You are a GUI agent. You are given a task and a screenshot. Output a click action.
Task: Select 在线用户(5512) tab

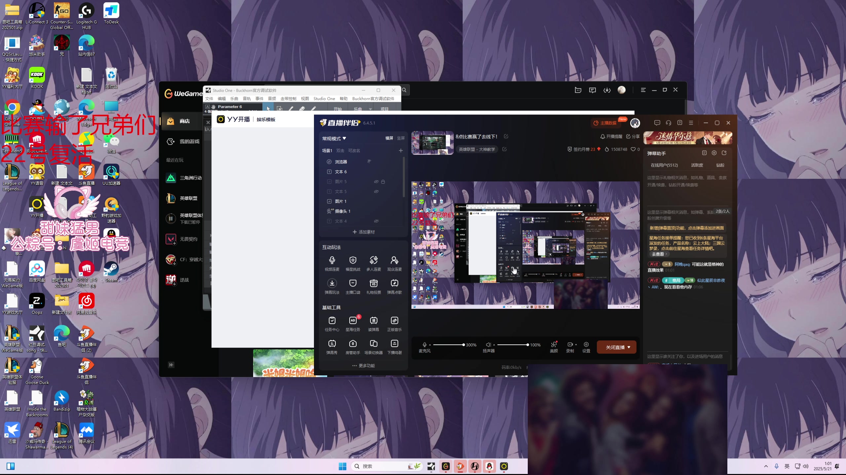664,165
